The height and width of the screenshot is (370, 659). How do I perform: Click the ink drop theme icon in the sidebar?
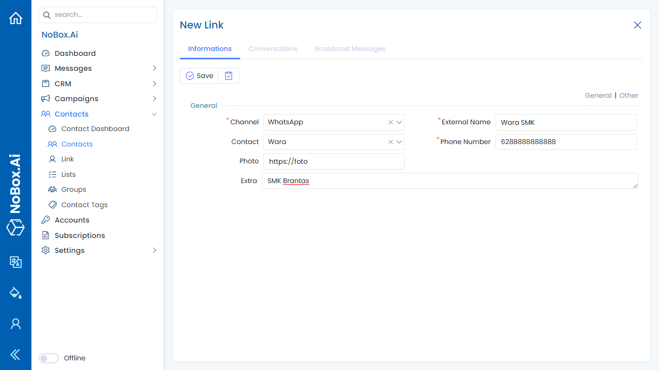15,293
